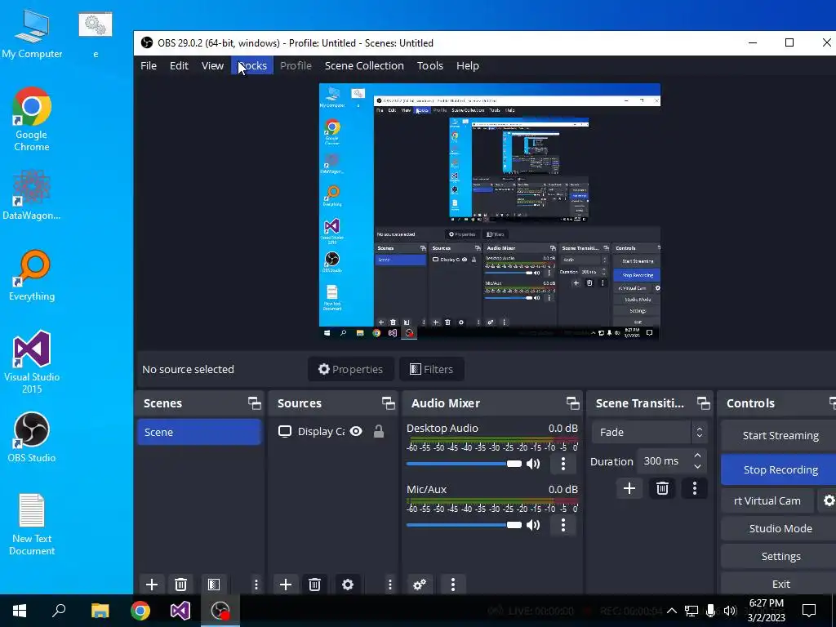Screen dimensions: 836x627
Task: Open Virtual Cam settings gear
Action: 828,500
